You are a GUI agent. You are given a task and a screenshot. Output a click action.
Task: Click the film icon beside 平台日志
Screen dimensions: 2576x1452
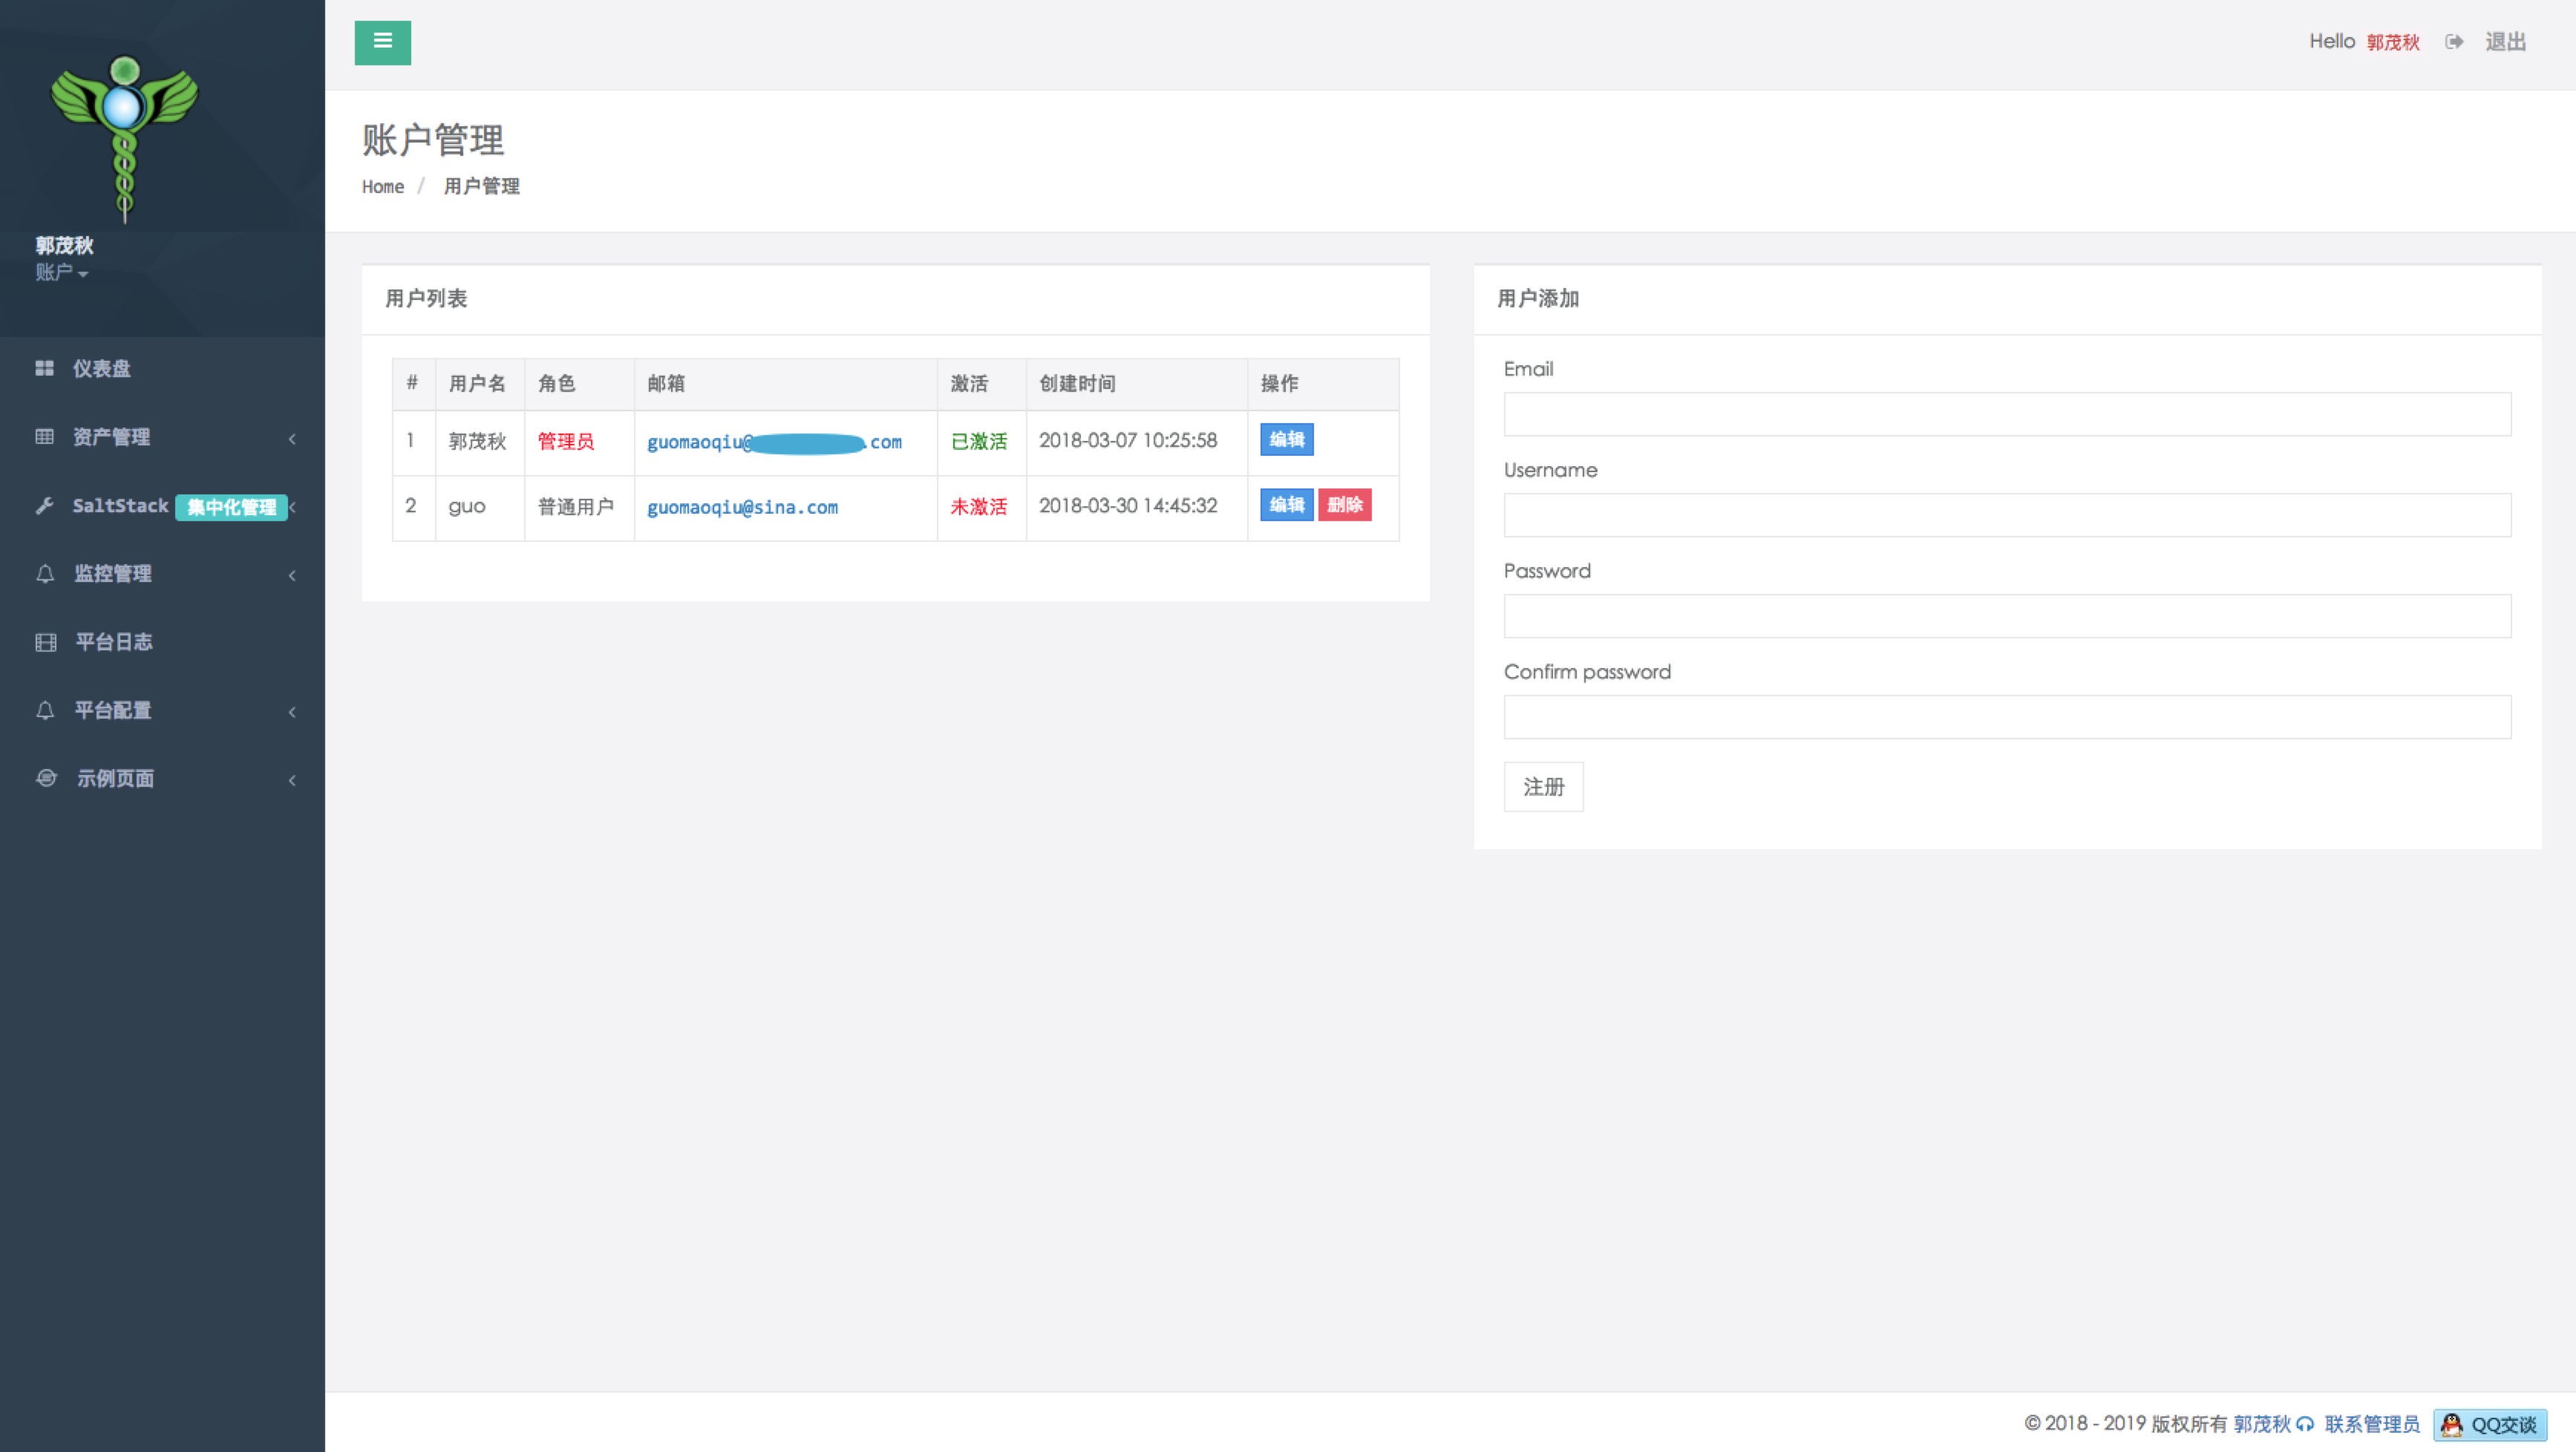click(x=46, y=642)
